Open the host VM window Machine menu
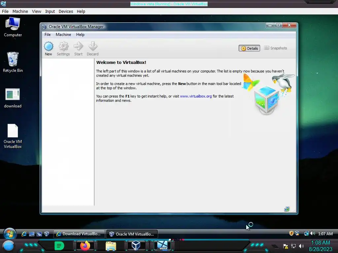Viewport: 338px width, 253px height. [x=20, y=12]
